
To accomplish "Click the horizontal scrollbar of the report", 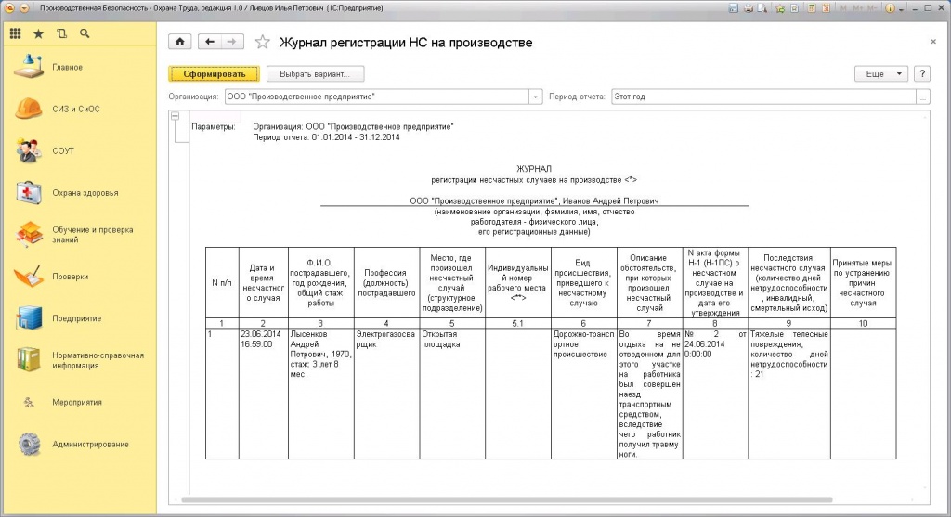I will click(507, 500).
